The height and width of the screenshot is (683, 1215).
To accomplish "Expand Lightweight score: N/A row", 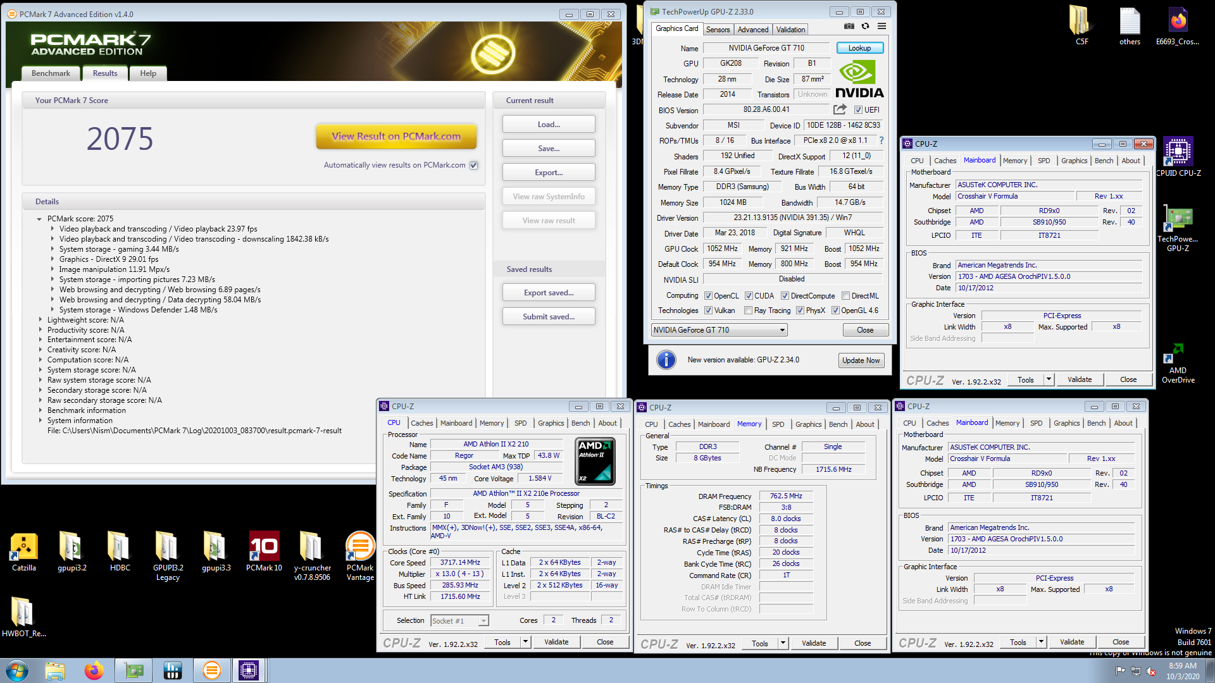I will click(x=41, y=320).
